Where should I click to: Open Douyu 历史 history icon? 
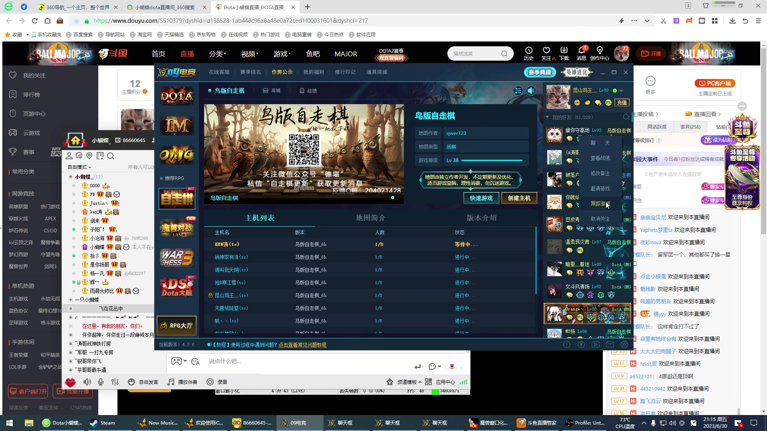[529, 53]
